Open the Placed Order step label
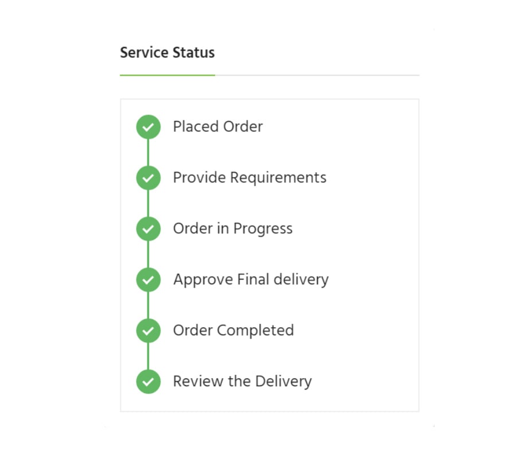516x455 pixels. coord(218,127)
